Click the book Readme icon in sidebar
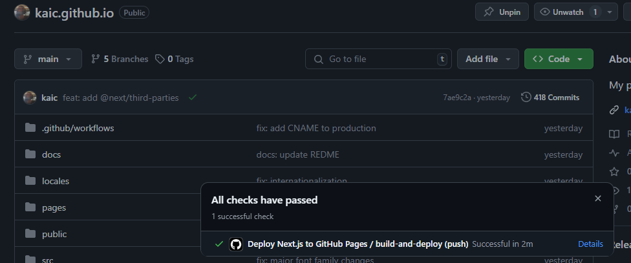The width and height of the screenshot is (631, 263). click(614, 134)
